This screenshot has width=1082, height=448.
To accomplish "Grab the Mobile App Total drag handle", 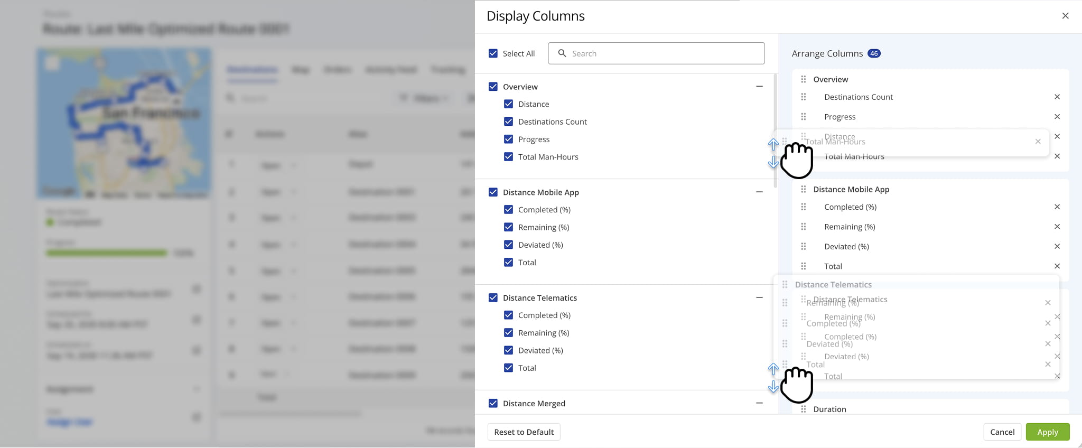I will pos(803,266).
